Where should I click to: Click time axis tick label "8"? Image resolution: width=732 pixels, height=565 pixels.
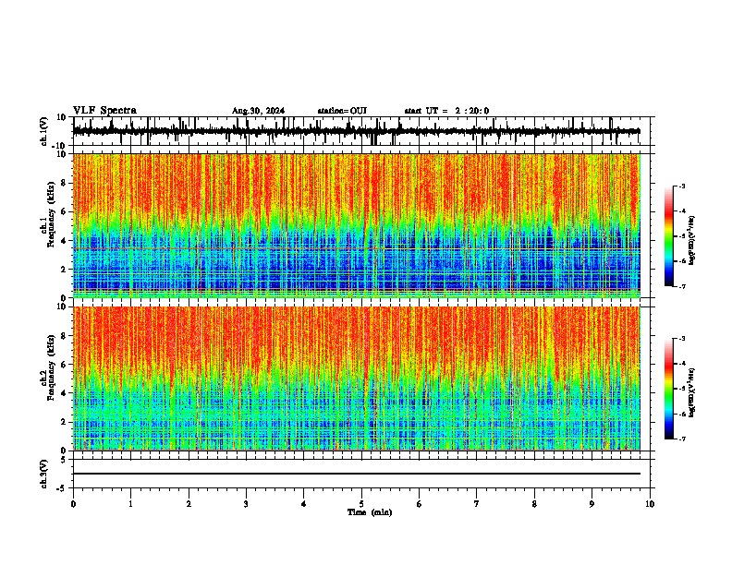534,504
